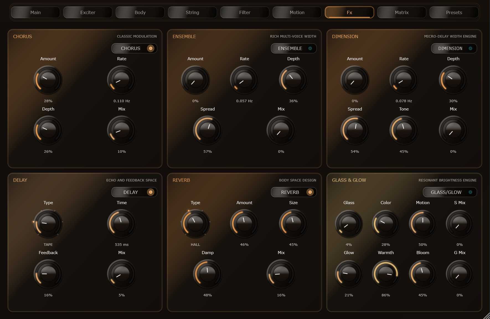This screenshot has width=490, height=319.
Task: Click the Delay Time value 535 ms
Action: click(x=122, y=245)
